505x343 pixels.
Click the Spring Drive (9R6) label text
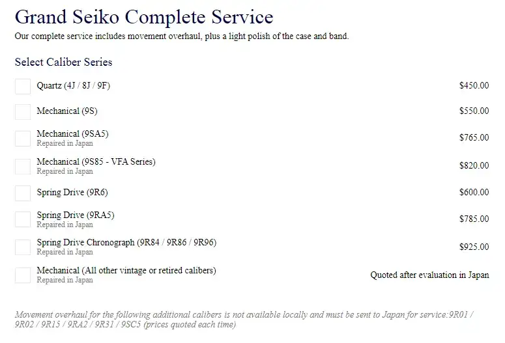72,193
